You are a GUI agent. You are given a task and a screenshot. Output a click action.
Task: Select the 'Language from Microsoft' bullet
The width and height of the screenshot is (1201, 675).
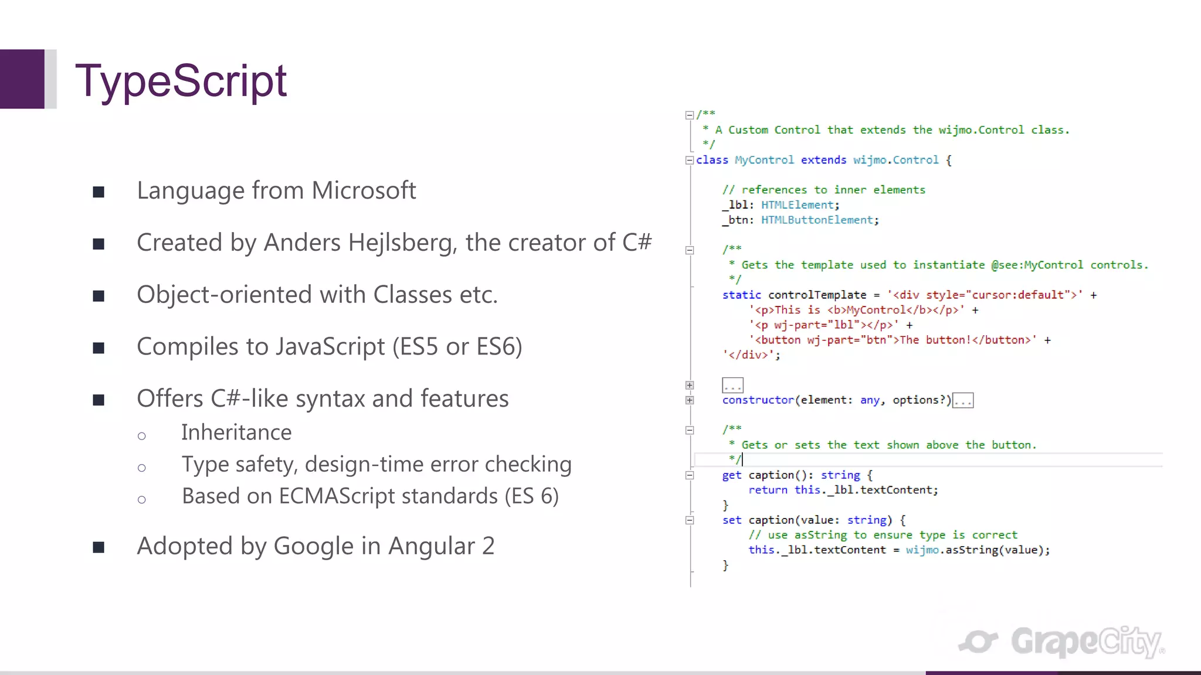(x=276, y=190)
